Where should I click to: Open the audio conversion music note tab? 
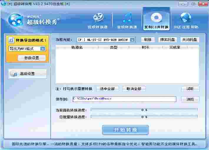[x=127, y=20]
